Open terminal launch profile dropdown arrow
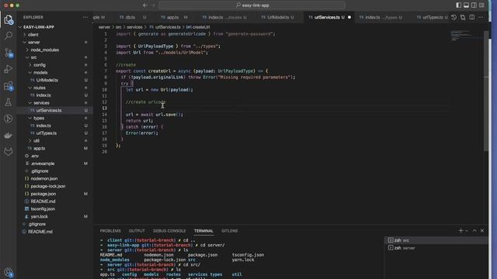Screen dimensions: 497x279 466,231
